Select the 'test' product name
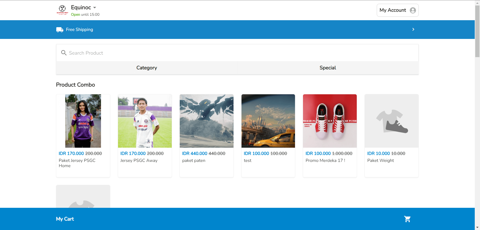Image resolution: width=480 pixels, height=230 pixels. point(248,160)
